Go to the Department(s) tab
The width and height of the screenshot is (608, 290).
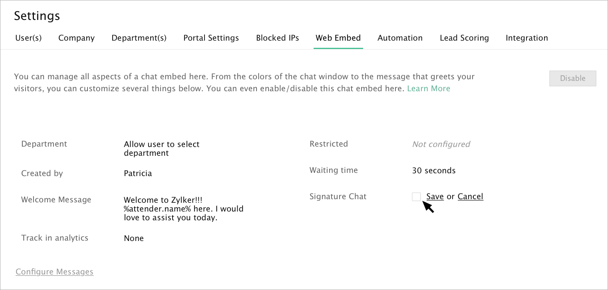click(x=139, y=38)
